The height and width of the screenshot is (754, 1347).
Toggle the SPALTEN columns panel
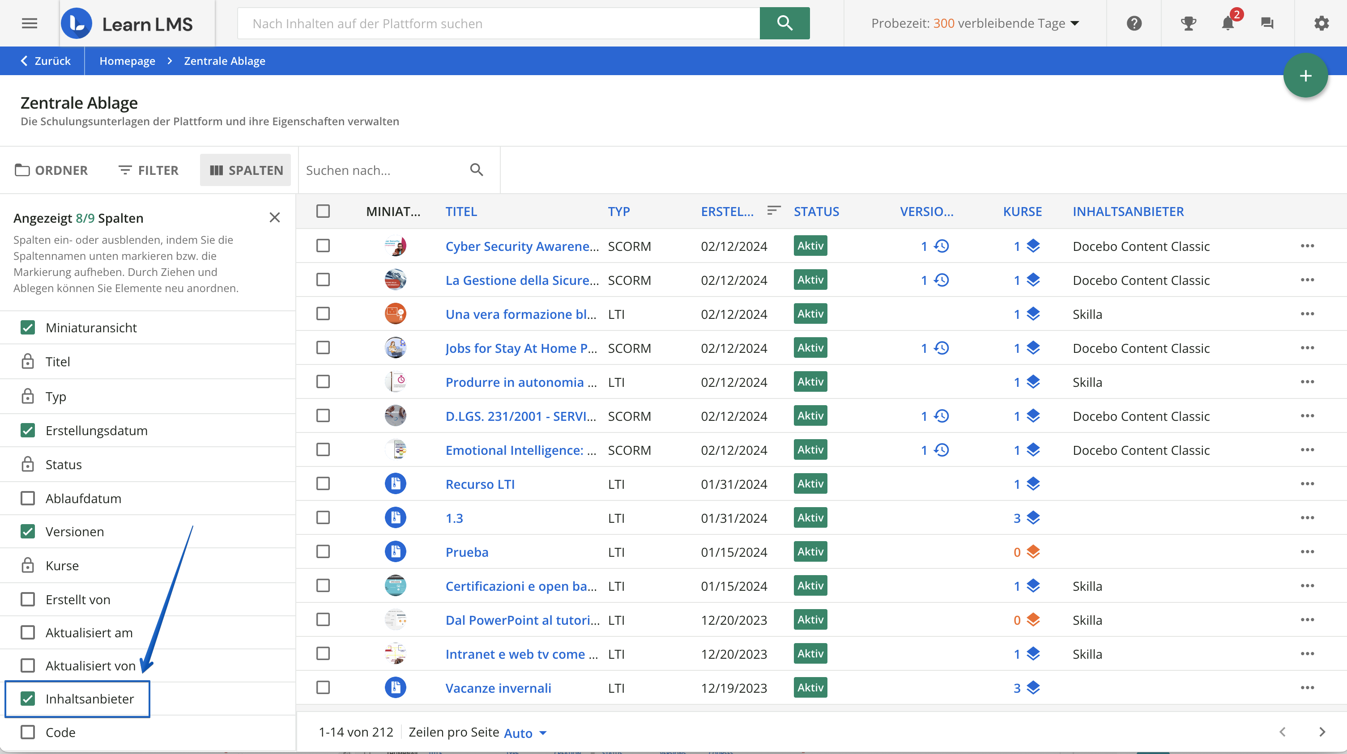coord(245,170)
